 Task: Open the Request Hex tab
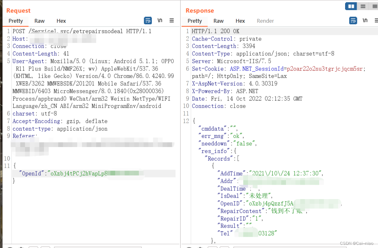click(x=61, y=21)
